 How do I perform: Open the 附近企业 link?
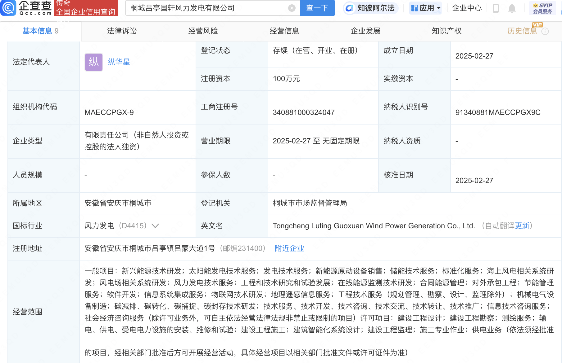pos(289,248)
